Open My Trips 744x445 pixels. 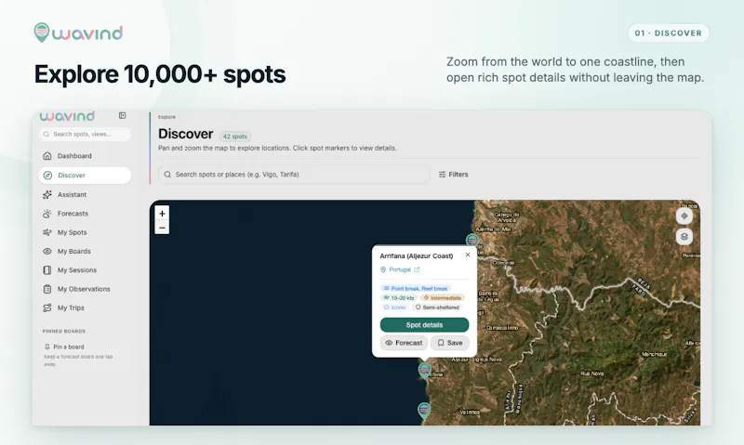tap(85, 308)
